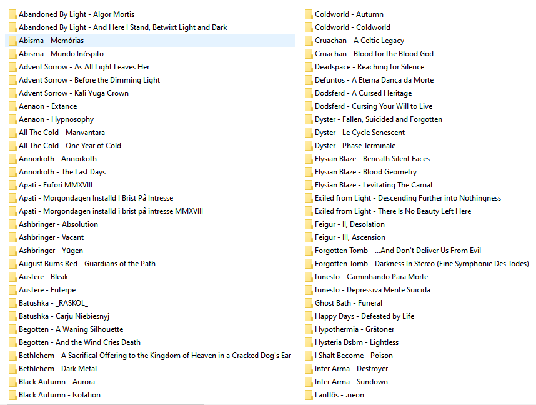Viewport: 536px width, 405px height.
Task: Select 'Hysteria Dsbm - Lightless' folder name
Action: click(357, 342)
